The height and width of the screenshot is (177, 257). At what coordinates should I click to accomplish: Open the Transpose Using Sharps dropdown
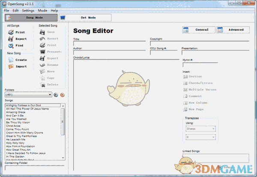point(200,129)
